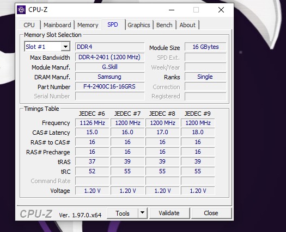
Task: Open the CPU tab
Action: (29, 25)
